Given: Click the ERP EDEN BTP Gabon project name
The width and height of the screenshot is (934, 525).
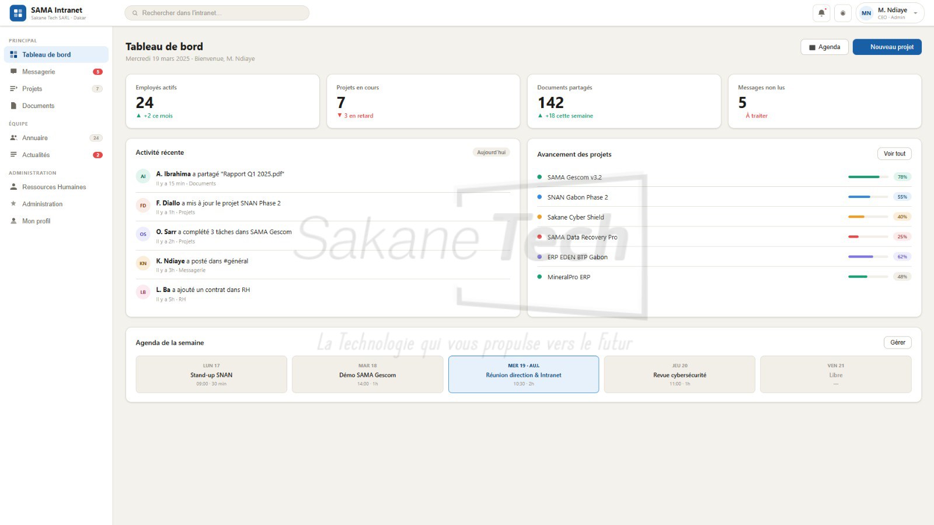Looking at the screenshot, I should tap(577, 257).
